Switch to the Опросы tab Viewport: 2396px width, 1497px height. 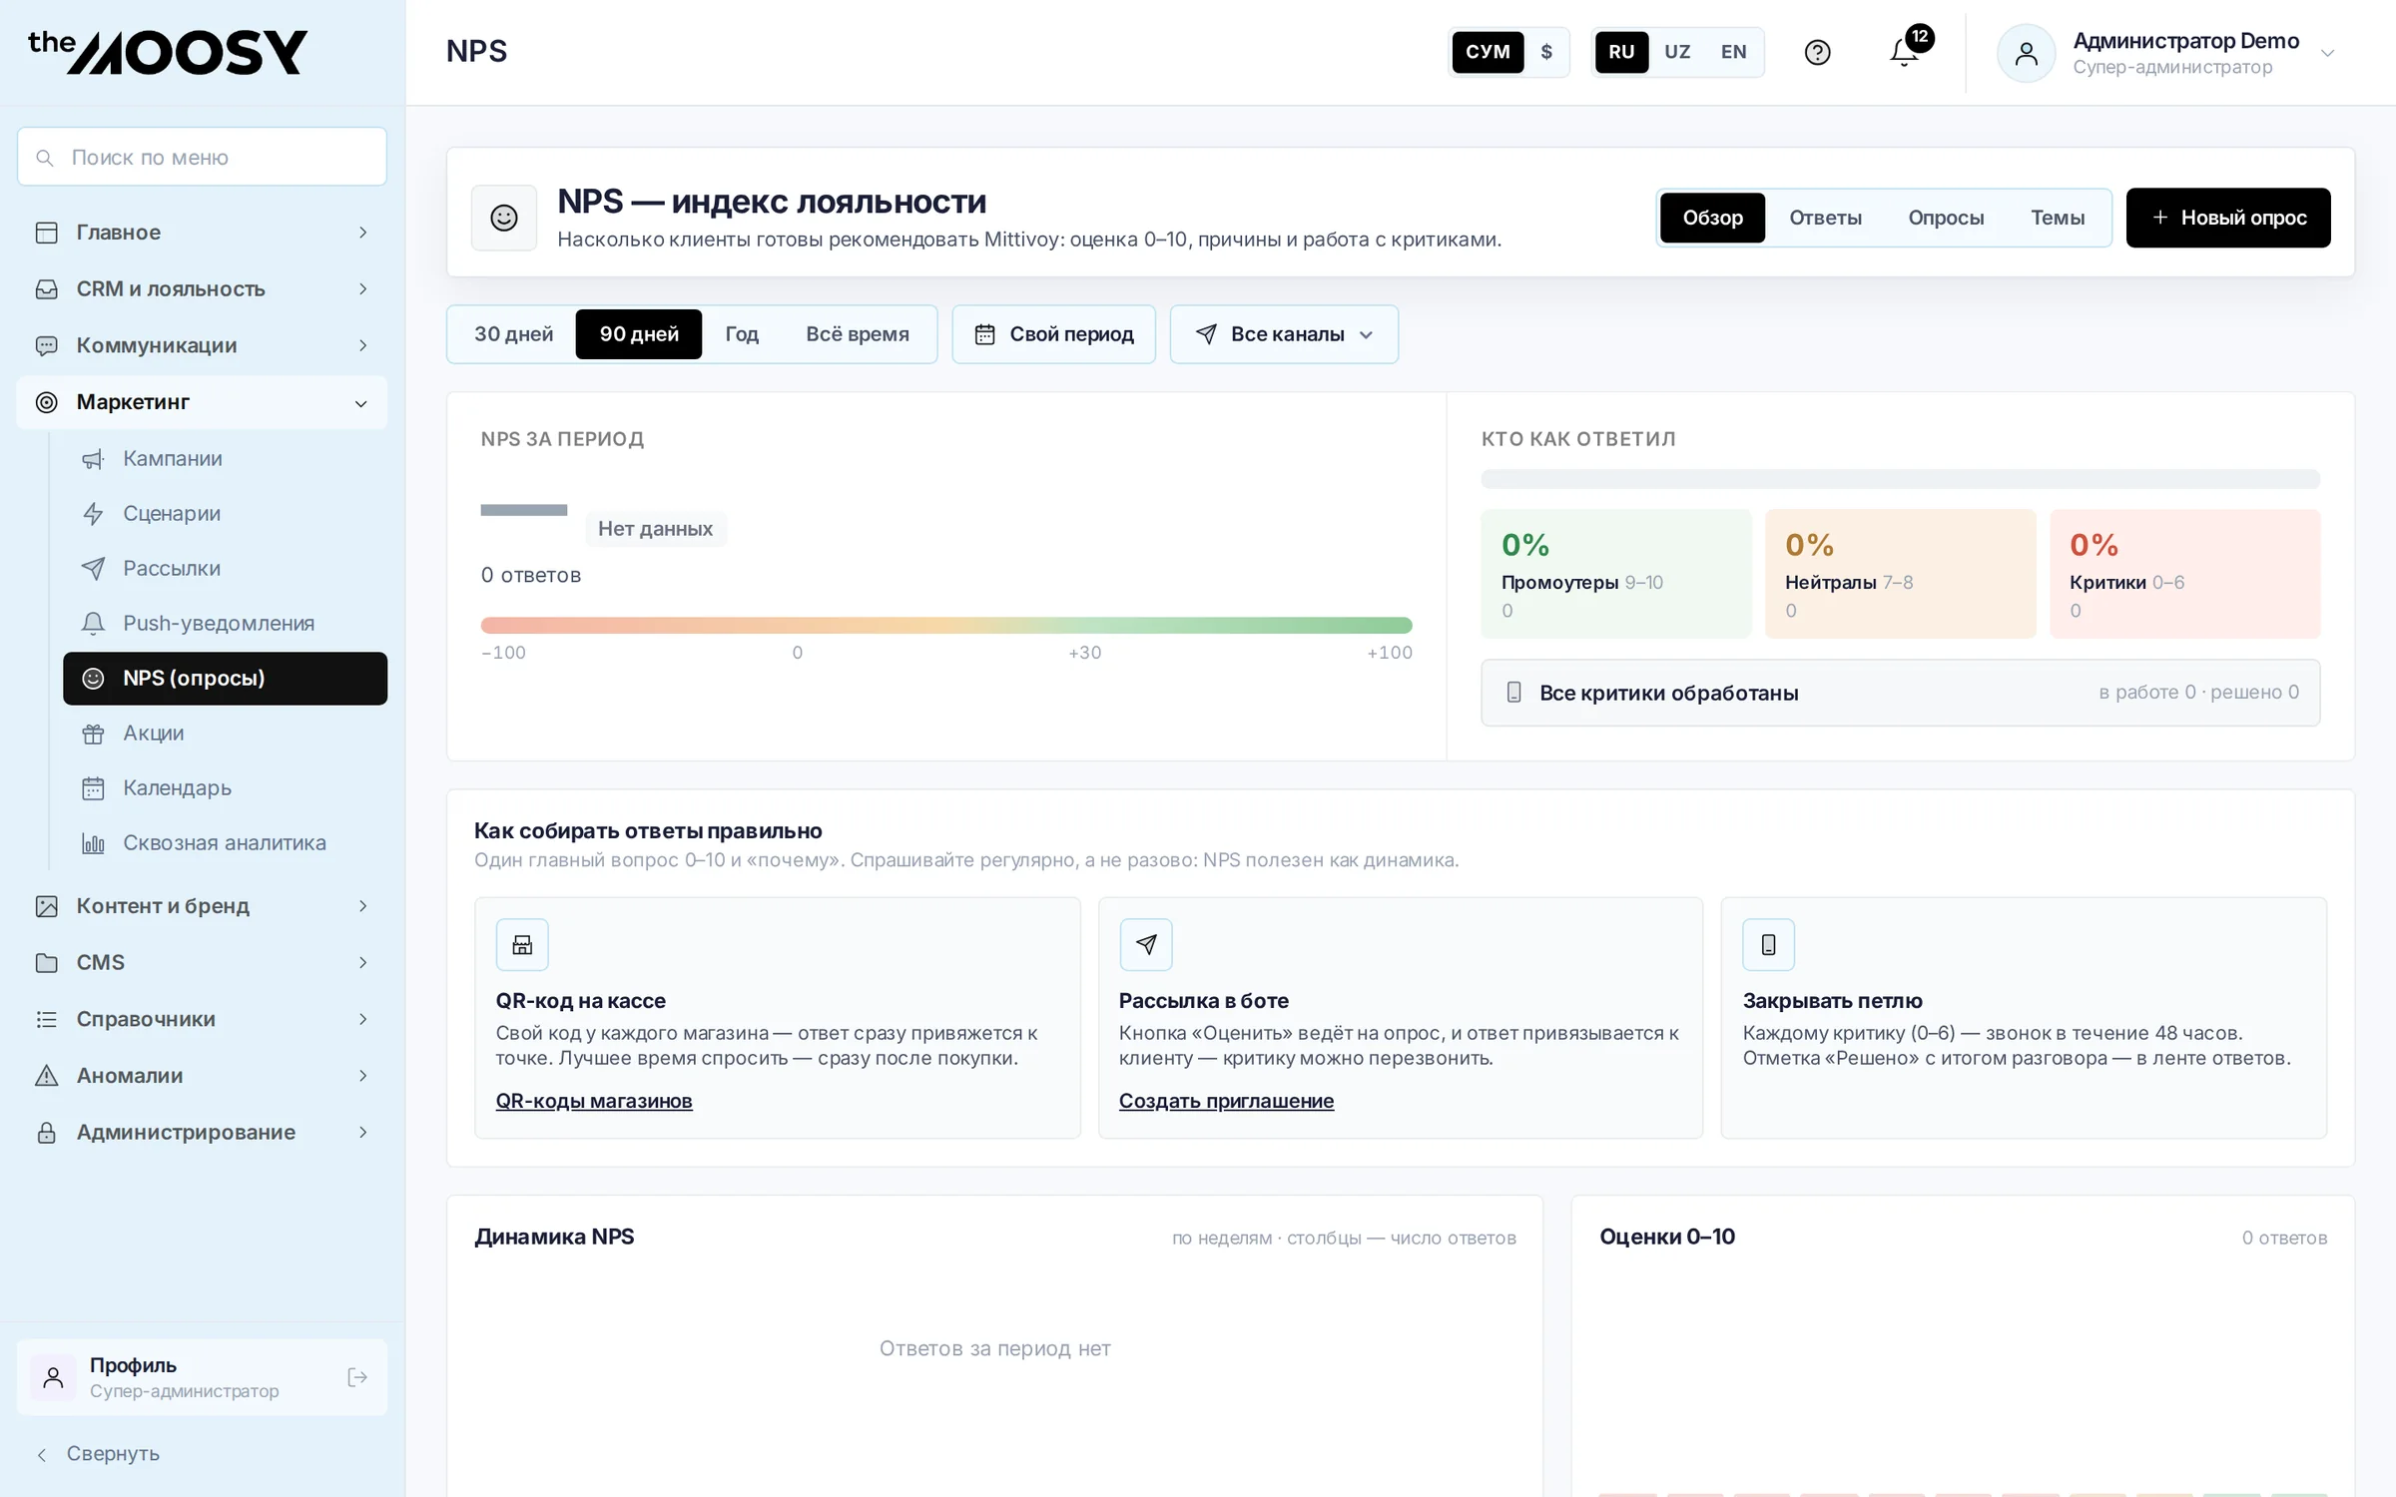[x=1946, y=218]
